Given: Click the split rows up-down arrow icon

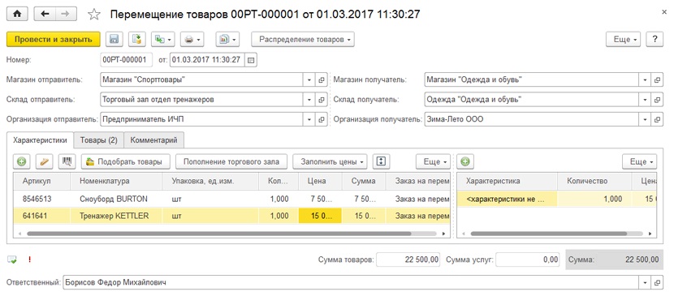Looking at the screenshot, I should point(382,161).
